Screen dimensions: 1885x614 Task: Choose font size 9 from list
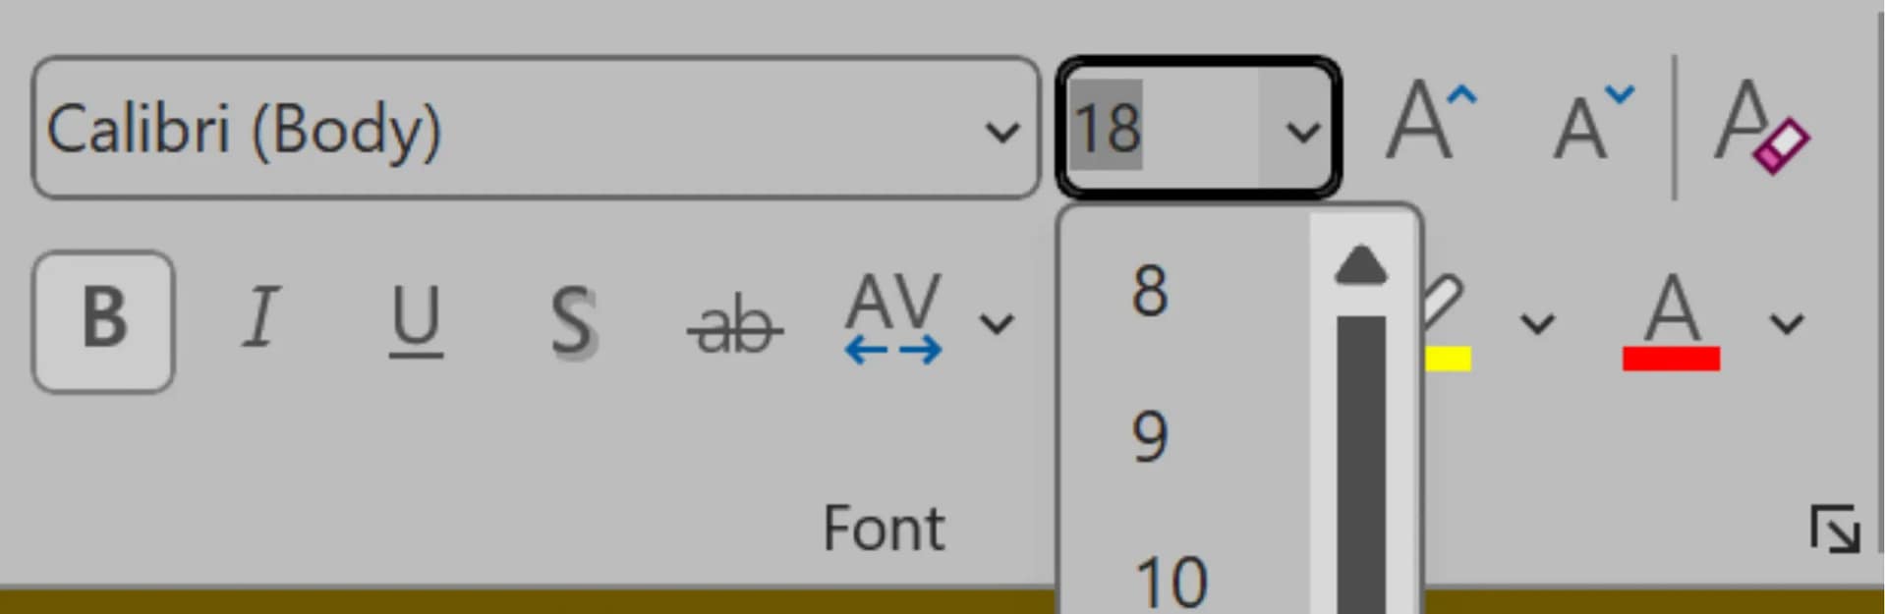(x=1150, y=436)
